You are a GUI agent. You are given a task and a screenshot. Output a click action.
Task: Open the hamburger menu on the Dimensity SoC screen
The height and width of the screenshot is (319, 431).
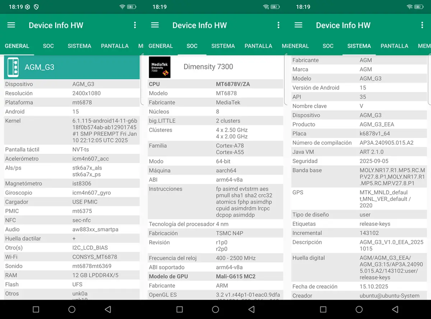click(x=155, y=25)
